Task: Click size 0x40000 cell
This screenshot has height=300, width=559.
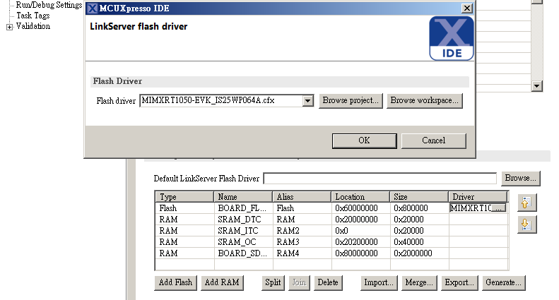Action: 419,242
